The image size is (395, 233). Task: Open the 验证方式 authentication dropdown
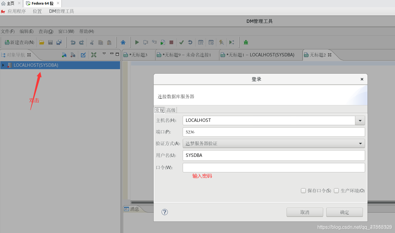274,143
